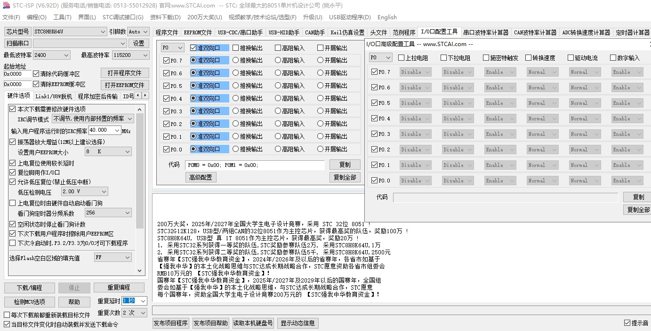Viewport: 651px width, 331px height.
Task: Enable 上电复位时由硬件自动启动看门狗
Action: (56, 203)
